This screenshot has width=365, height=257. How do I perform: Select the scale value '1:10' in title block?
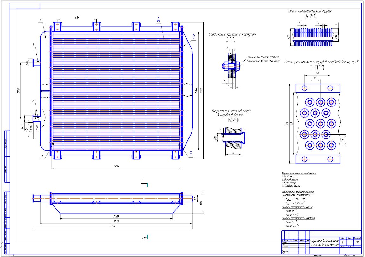point(357,242)
